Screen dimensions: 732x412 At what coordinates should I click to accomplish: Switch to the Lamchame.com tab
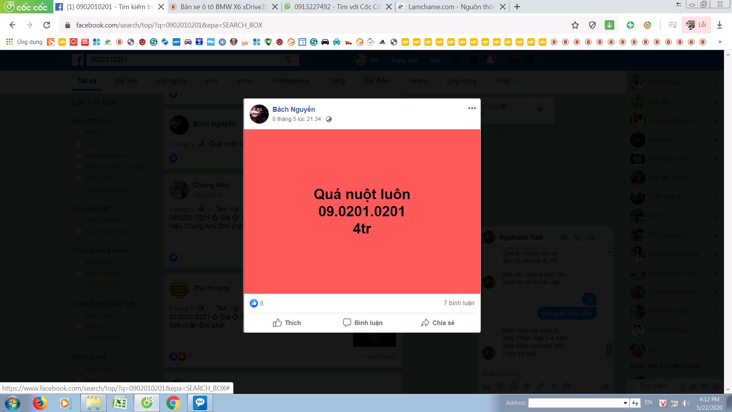pyautogui.click(x=450, y=7)
